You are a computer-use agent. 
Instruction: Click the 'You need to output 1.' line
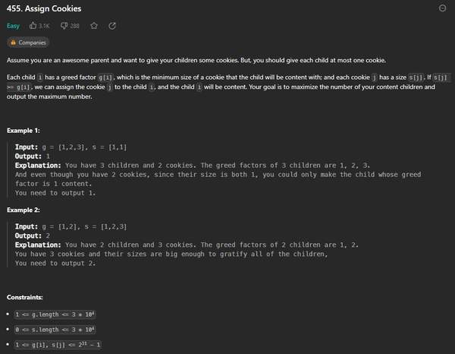point(55,192)
